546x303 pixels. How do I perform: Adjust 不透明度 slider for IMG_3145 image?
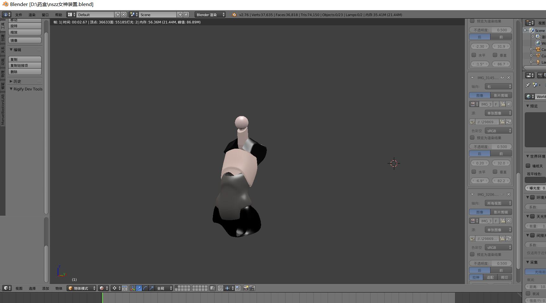click(491, 146)
